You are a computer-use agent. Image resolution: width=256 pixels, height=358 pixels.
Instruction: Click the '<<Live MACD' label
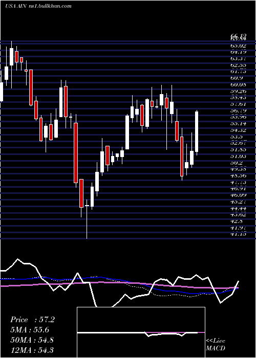click(x=216, y=345)
